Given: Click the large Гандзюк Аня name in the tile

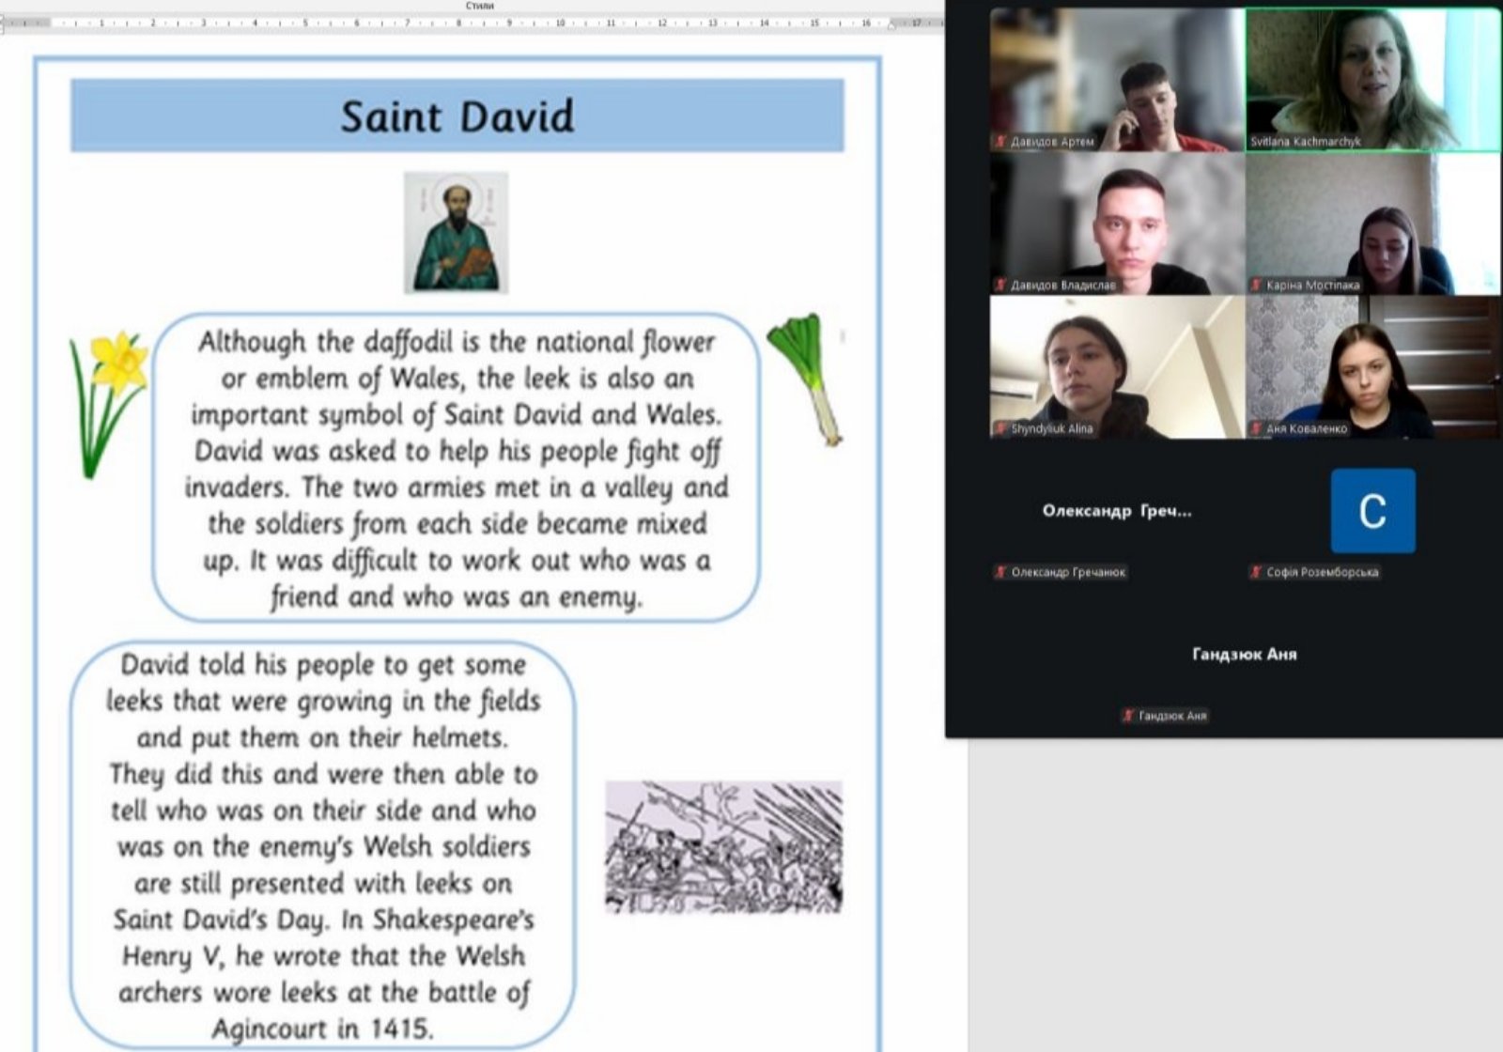Looking at the screenshot, I should [1245, 654].
